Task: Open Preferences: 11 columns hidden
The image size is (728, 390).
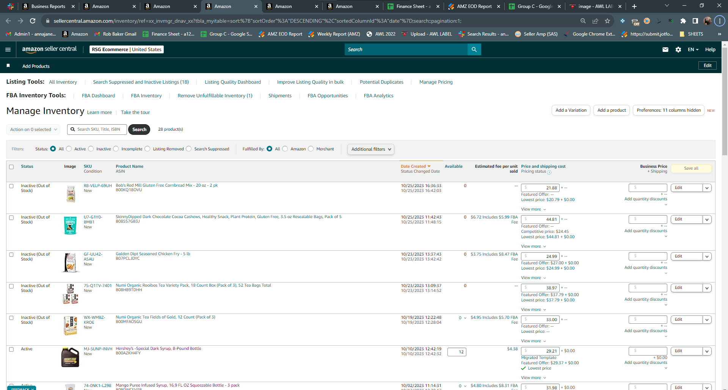Action: pos(668,110)
